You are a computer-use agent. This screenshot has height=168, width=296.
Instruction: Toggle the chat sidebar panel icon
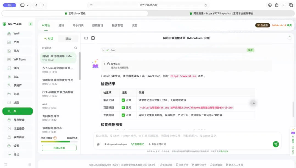[86, 38]
